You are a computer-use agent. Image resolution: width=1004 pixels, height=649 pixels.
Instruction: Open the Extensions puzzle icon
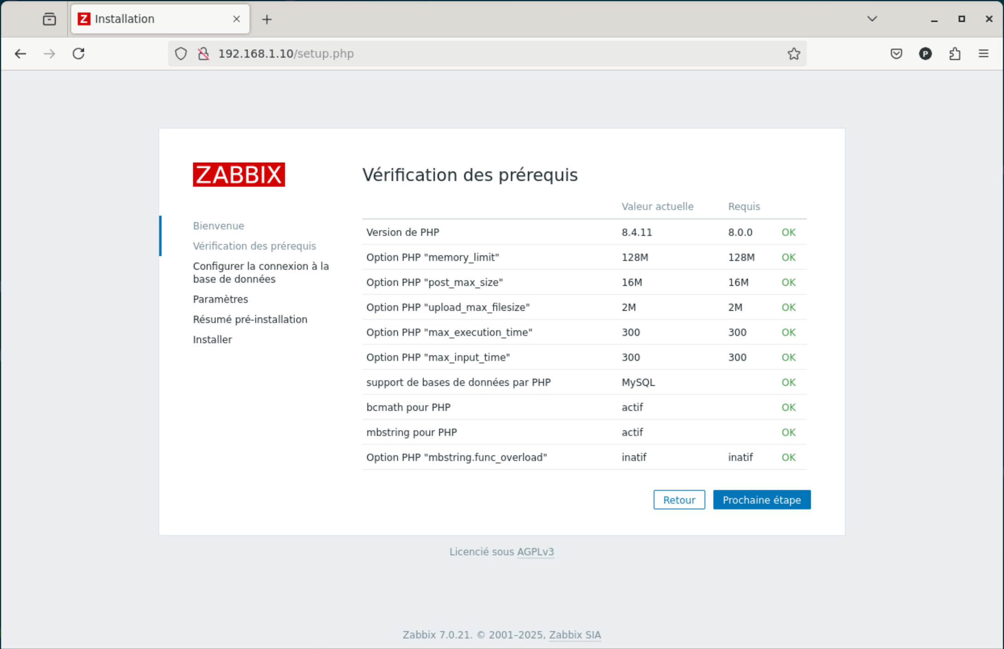pyautogui.click(x=955, y=54)
